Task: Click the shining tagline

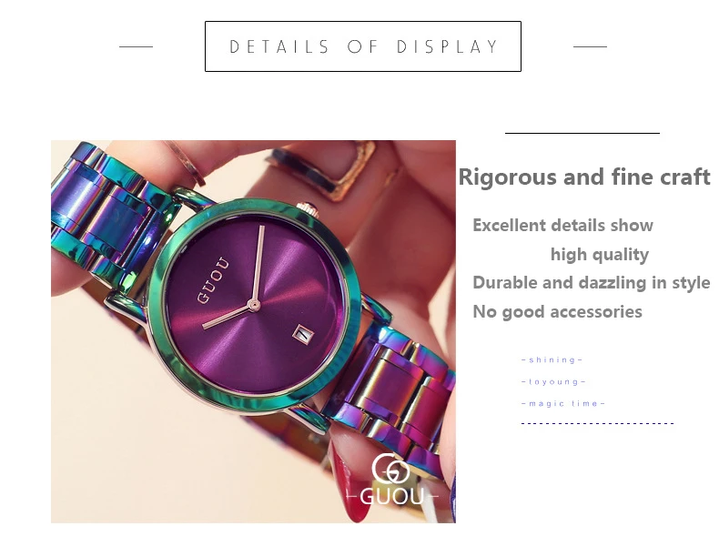Action: click(552, 360)
